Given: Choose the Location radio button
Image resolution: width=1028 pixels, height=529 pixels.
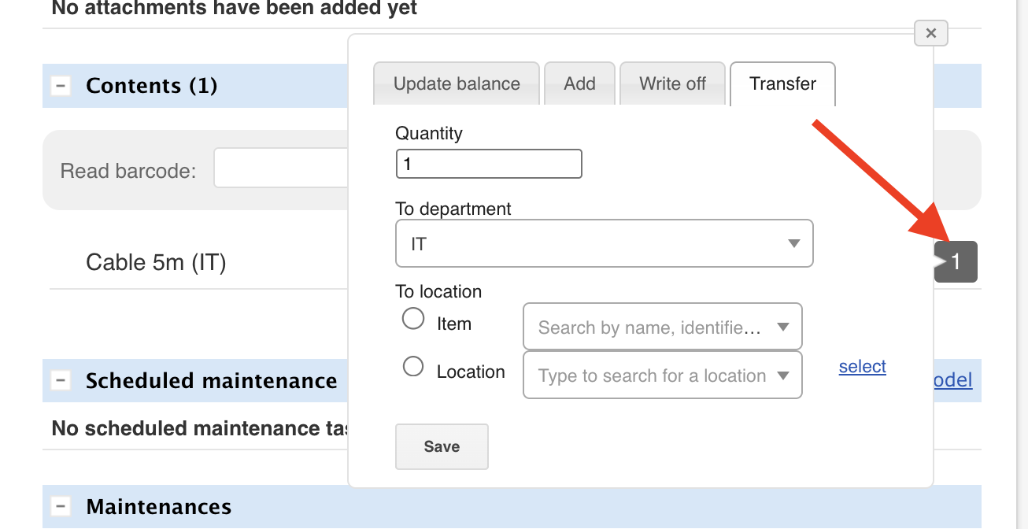Looking at the screenshot, I should pos(413,367).
